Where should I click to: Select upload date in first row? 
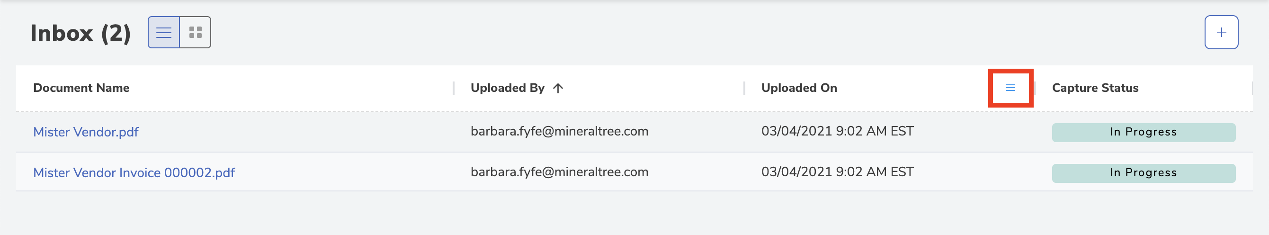click(x=837, y=132)
